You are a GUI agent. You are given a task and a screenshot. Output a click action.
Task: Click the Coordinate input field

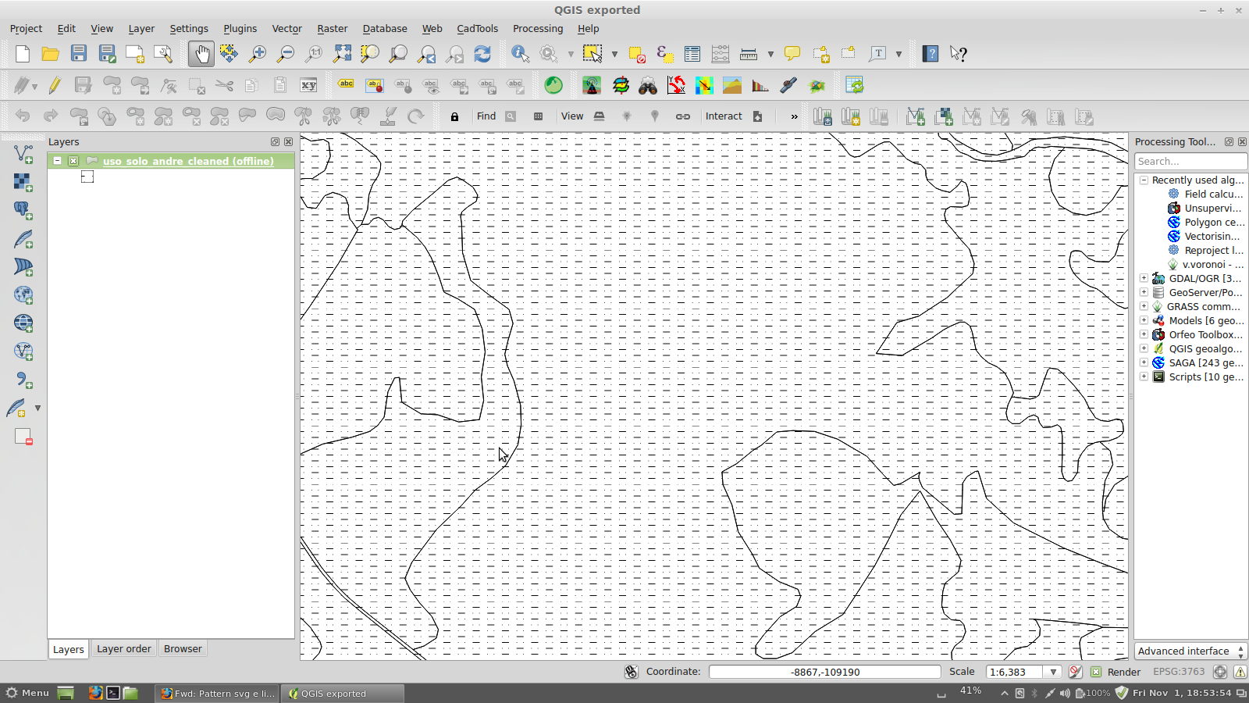[x=824, y=672]
